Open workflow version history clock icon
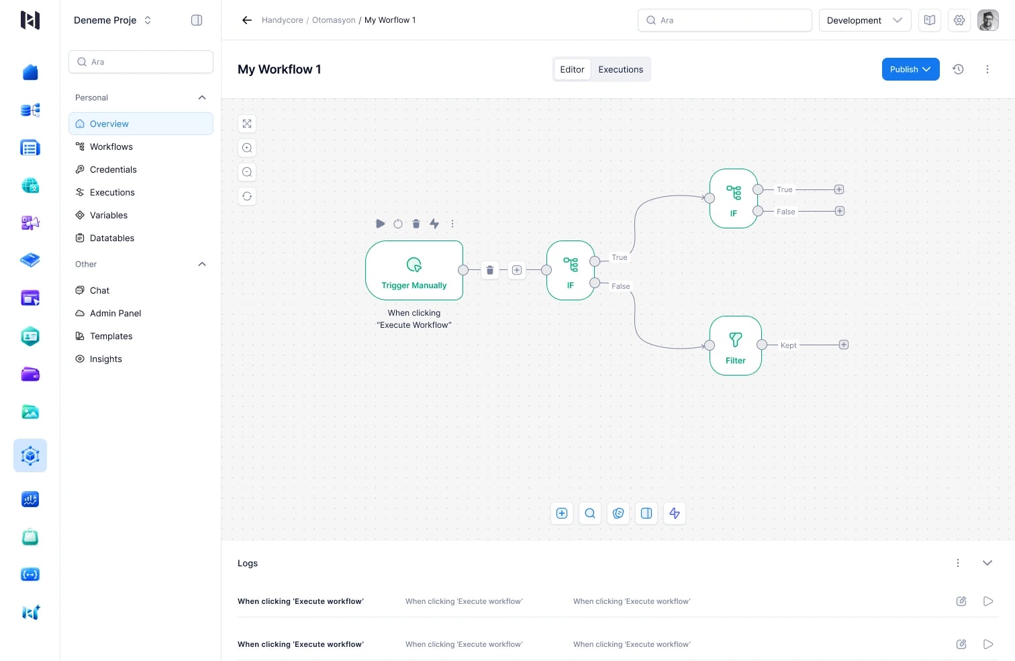 coord(958,69)
